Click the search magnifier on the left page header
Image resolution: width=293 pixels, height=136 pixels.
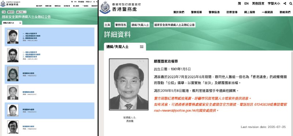click(97, 1)
